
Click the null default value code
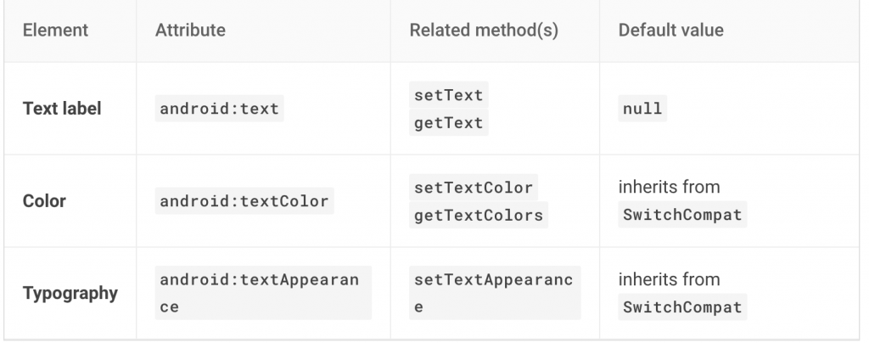pyautogui.click(x=642, y=110)
